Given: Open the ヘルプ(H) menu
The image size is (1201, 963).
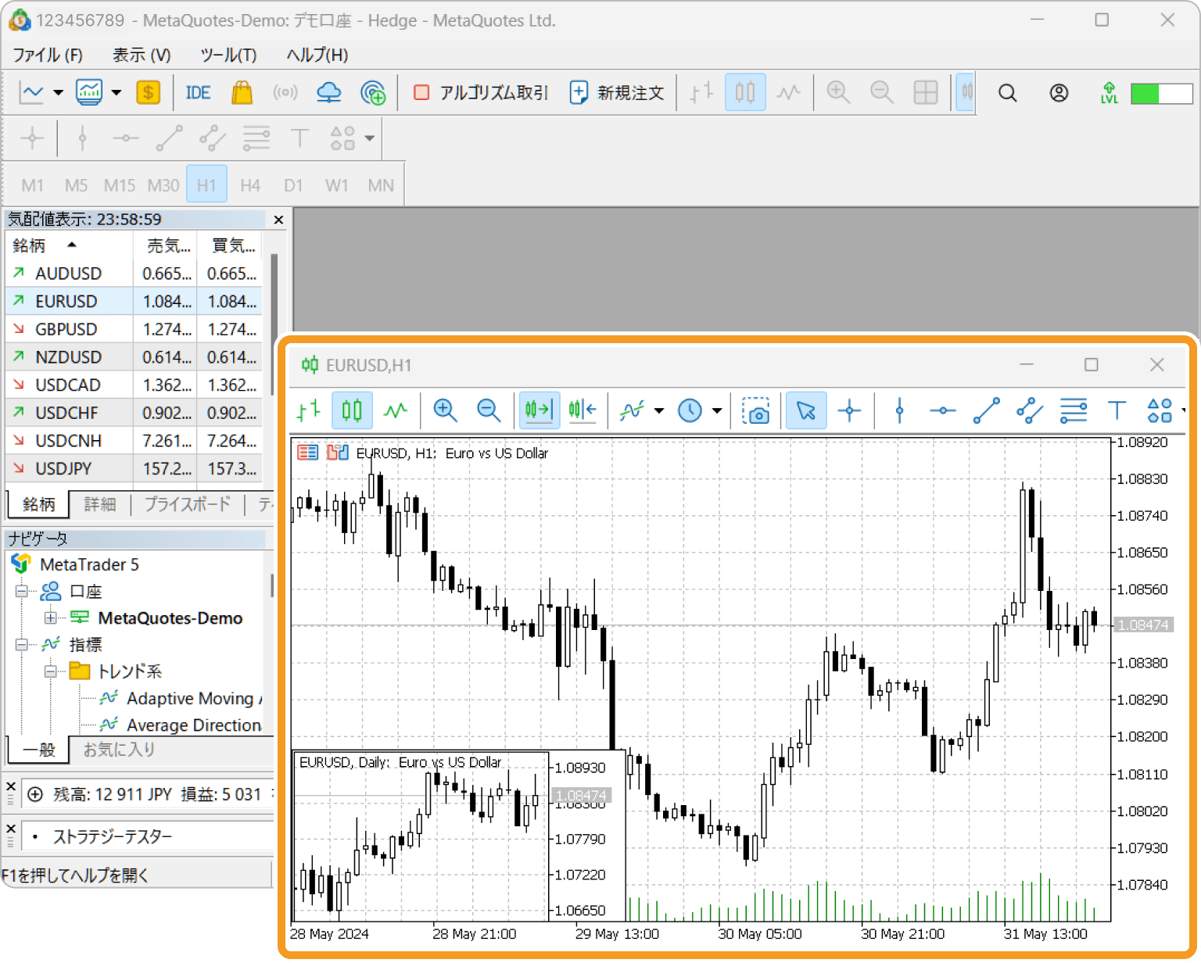Looking at the screenshot, I should click(317, 55).
